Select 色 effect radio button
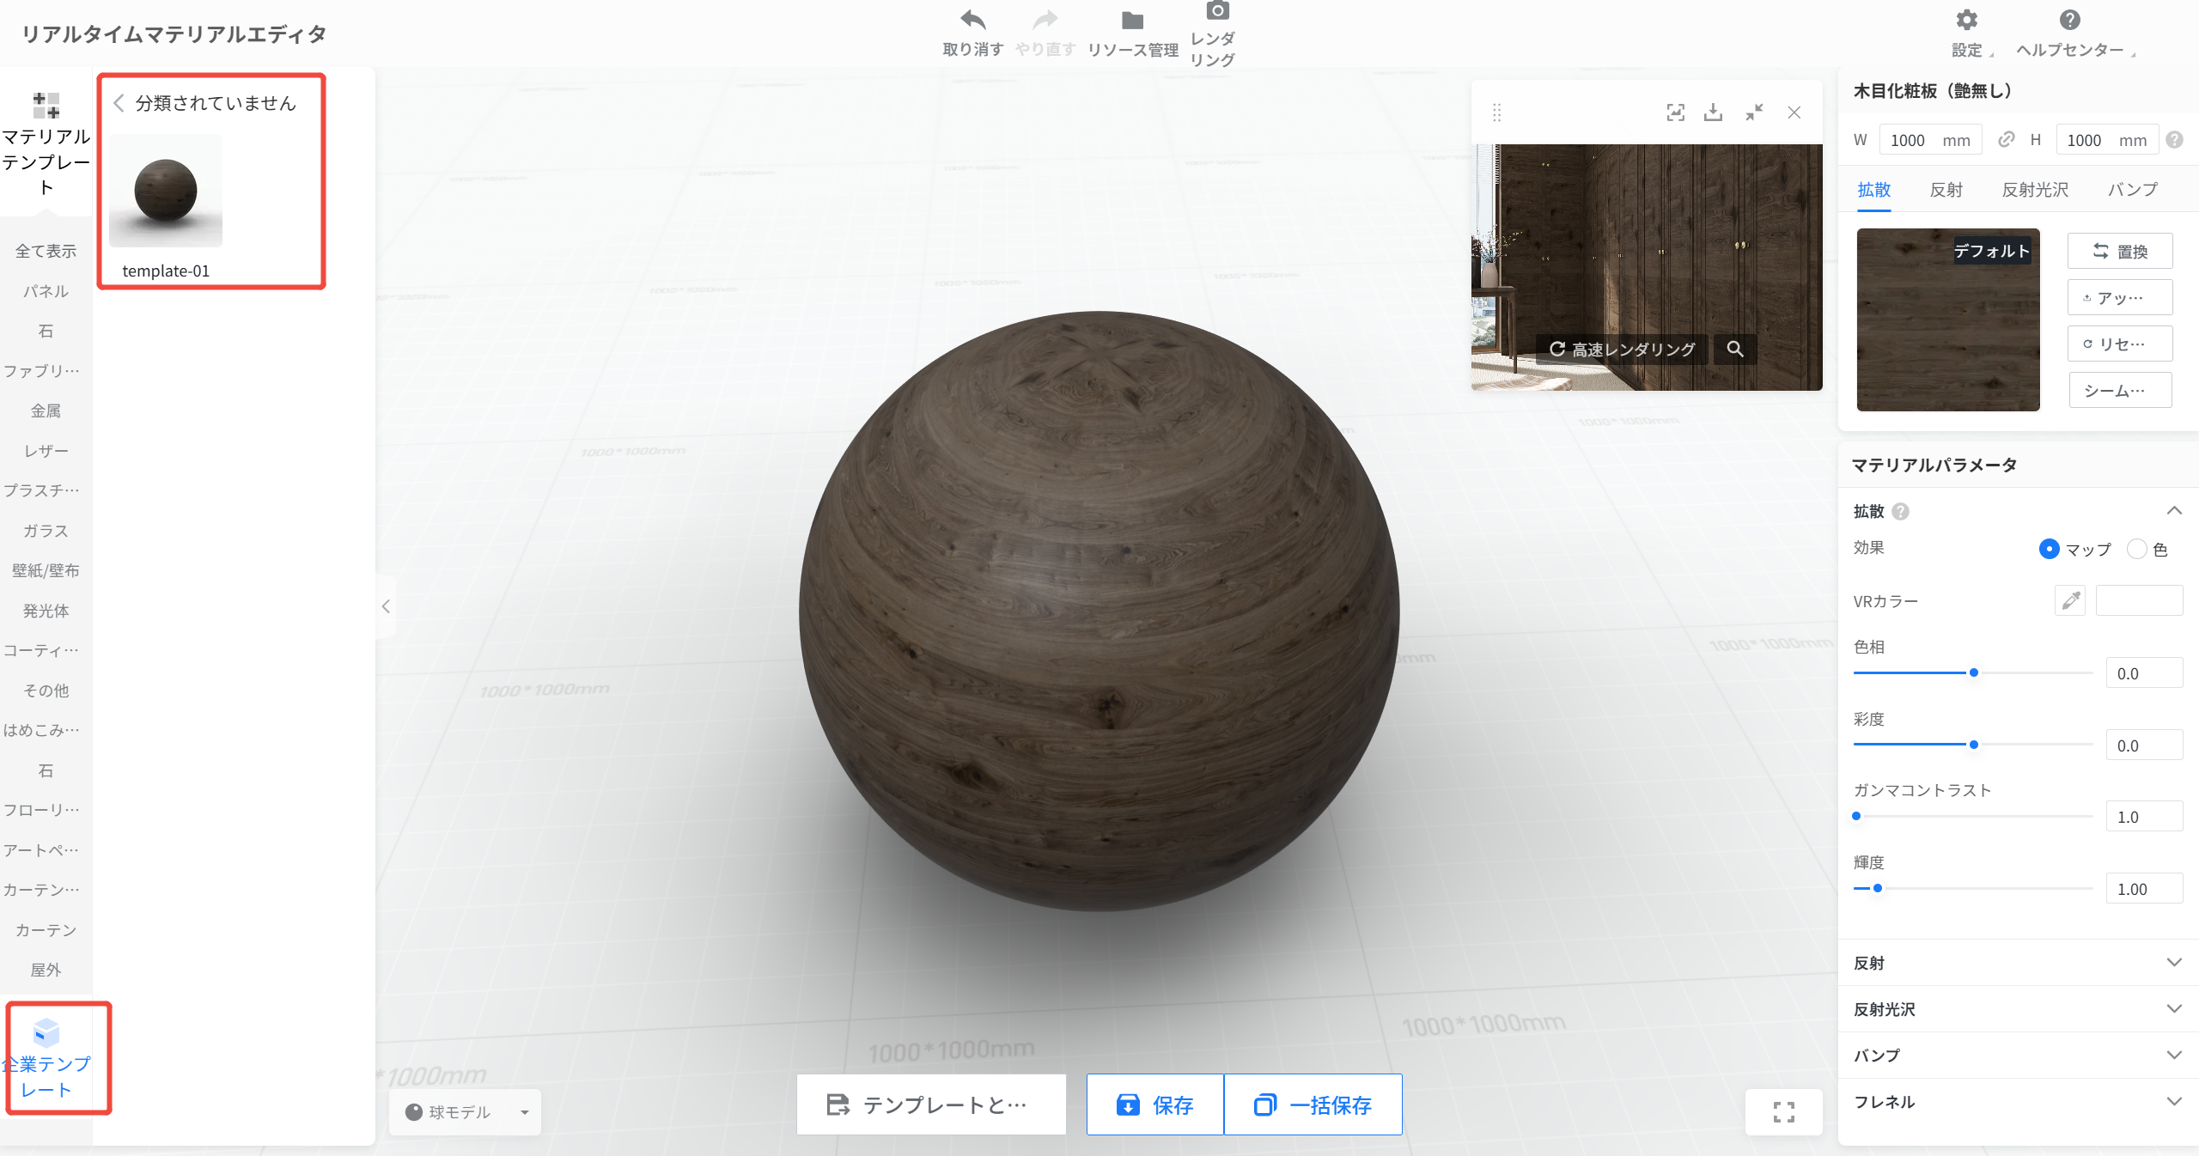2199x1156 pixels. 2137,549
